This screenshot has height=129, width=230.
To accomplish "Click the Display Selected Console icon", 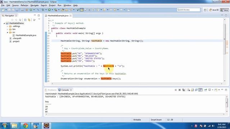I will click(x=210, y=90).
